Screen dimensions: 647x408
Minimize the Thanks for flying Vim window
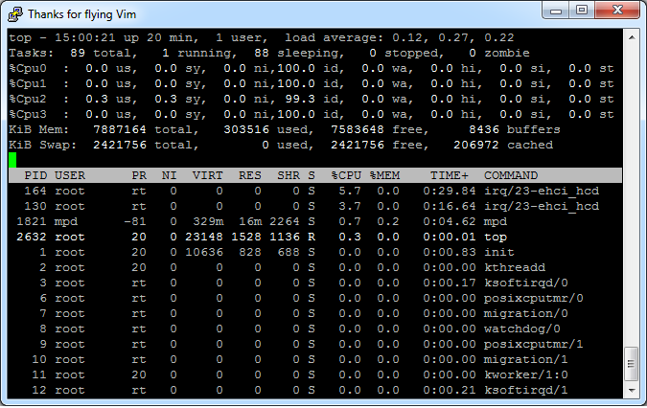coord(556,11)
